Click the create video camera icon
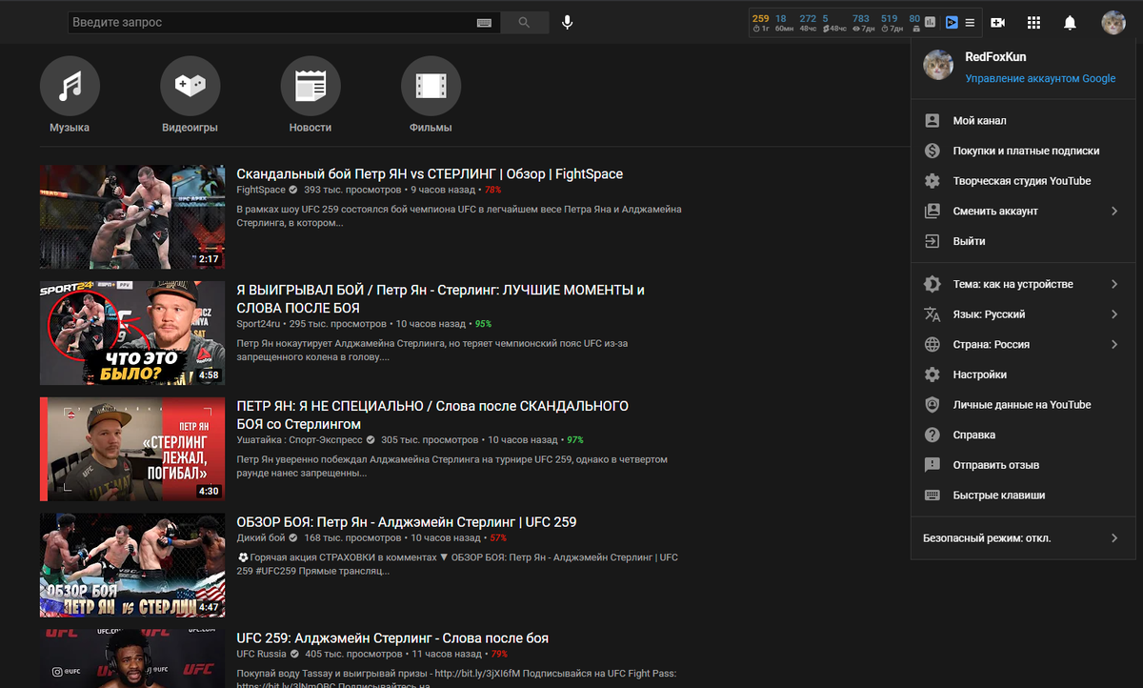Viewport: 1143px width, 688px height. [x=998, y=22]
